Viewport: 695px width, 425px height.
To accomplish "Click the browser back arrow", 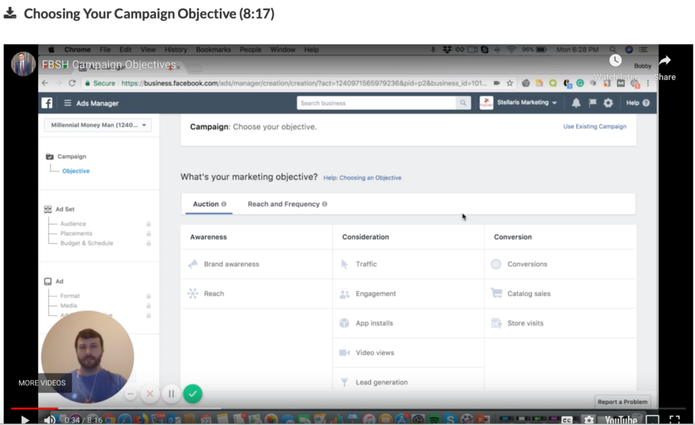I will 45,83.
